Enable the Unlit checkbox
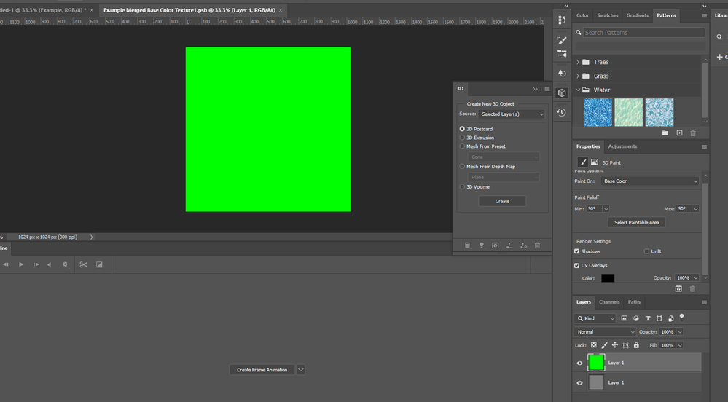The image size is (728, 402). [646, 251]
